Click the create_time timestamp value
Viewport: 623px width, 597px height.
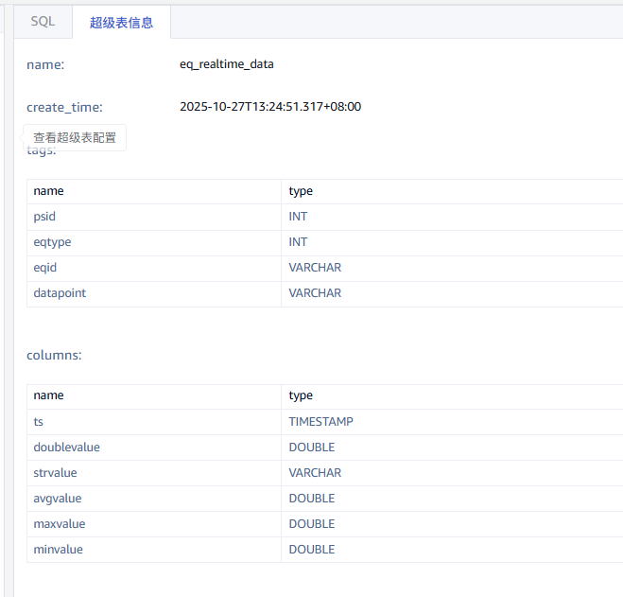click(269, 107)
